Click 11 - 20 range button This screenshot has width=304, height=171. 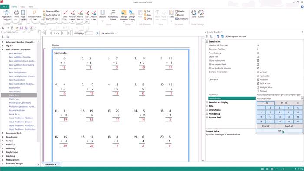pos(284,103)
